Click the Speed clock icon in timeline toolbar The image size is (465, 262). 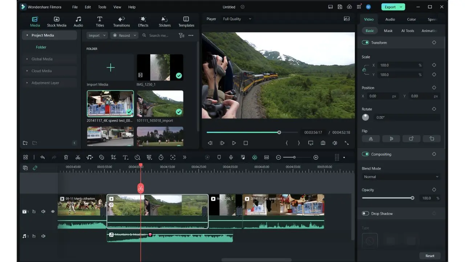pyautogui.click(x=137, y=157)
